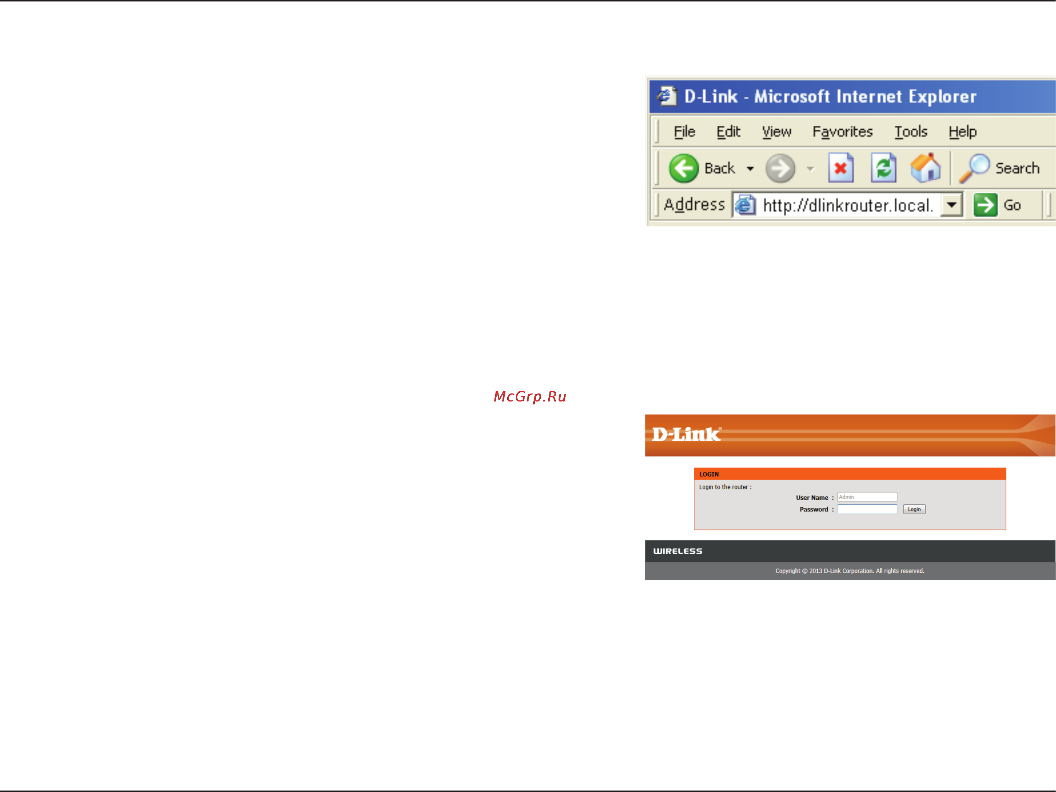Click the grey Forward arrow icon
The image size is (1056, 792).
780,169
